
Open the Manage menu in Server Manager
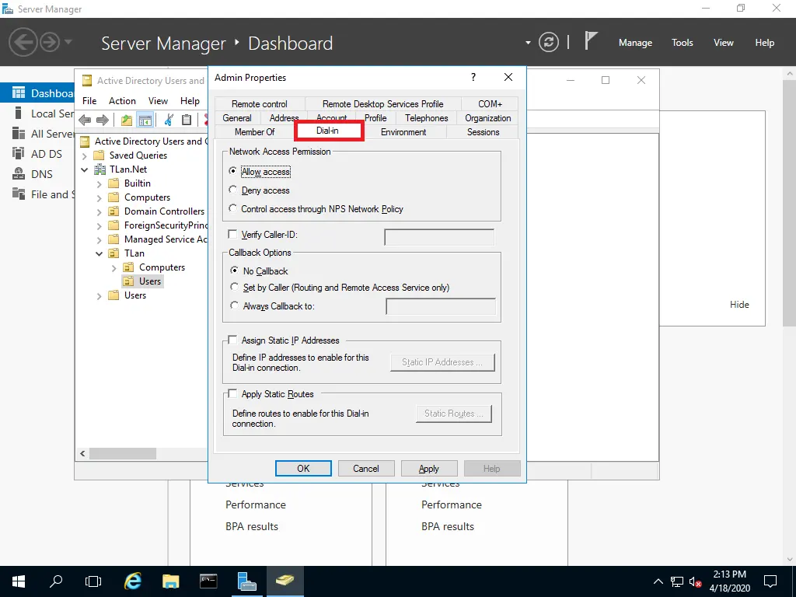(x=635, y=43)
